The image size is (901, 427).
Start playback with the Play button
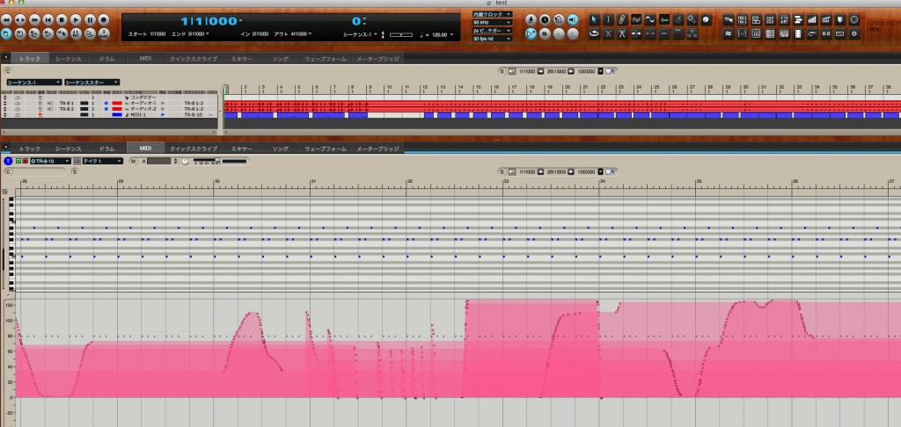[76, 20]
